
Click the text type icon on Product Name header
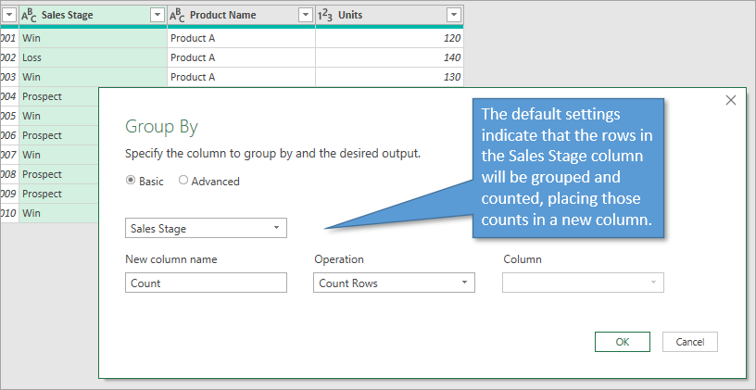pos(177,15)
